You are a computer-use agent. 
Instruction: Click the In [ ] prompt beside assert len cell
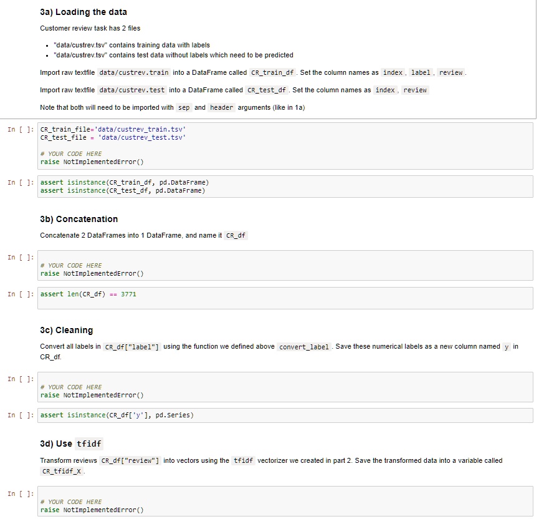click(20, 294)
